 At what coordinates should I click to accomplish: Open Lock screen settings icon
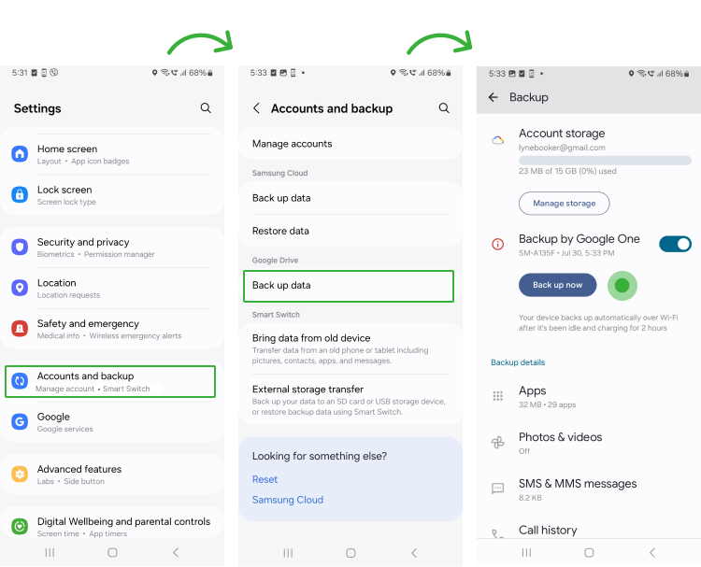click(x=20, y=194)
